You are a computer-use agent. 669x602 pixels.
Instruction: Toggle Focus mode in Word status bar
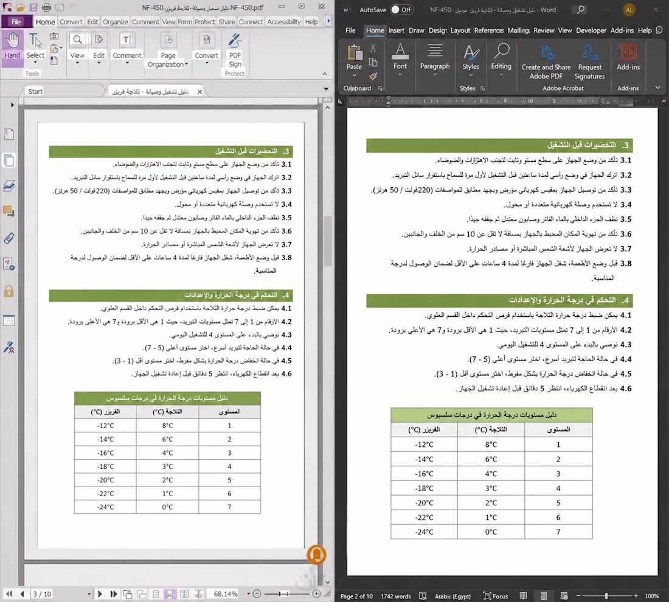pos(495,596)
